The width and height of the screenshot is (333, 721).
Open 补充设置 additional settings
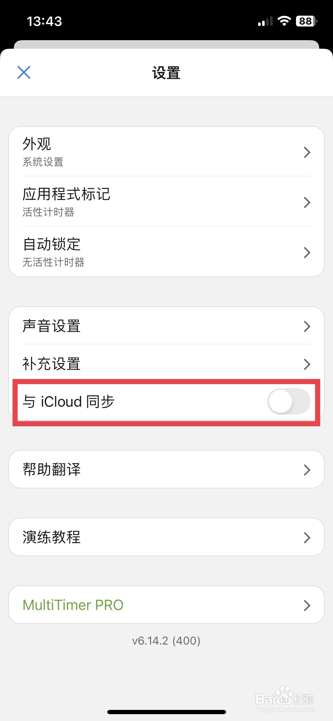tap(166, 364)
